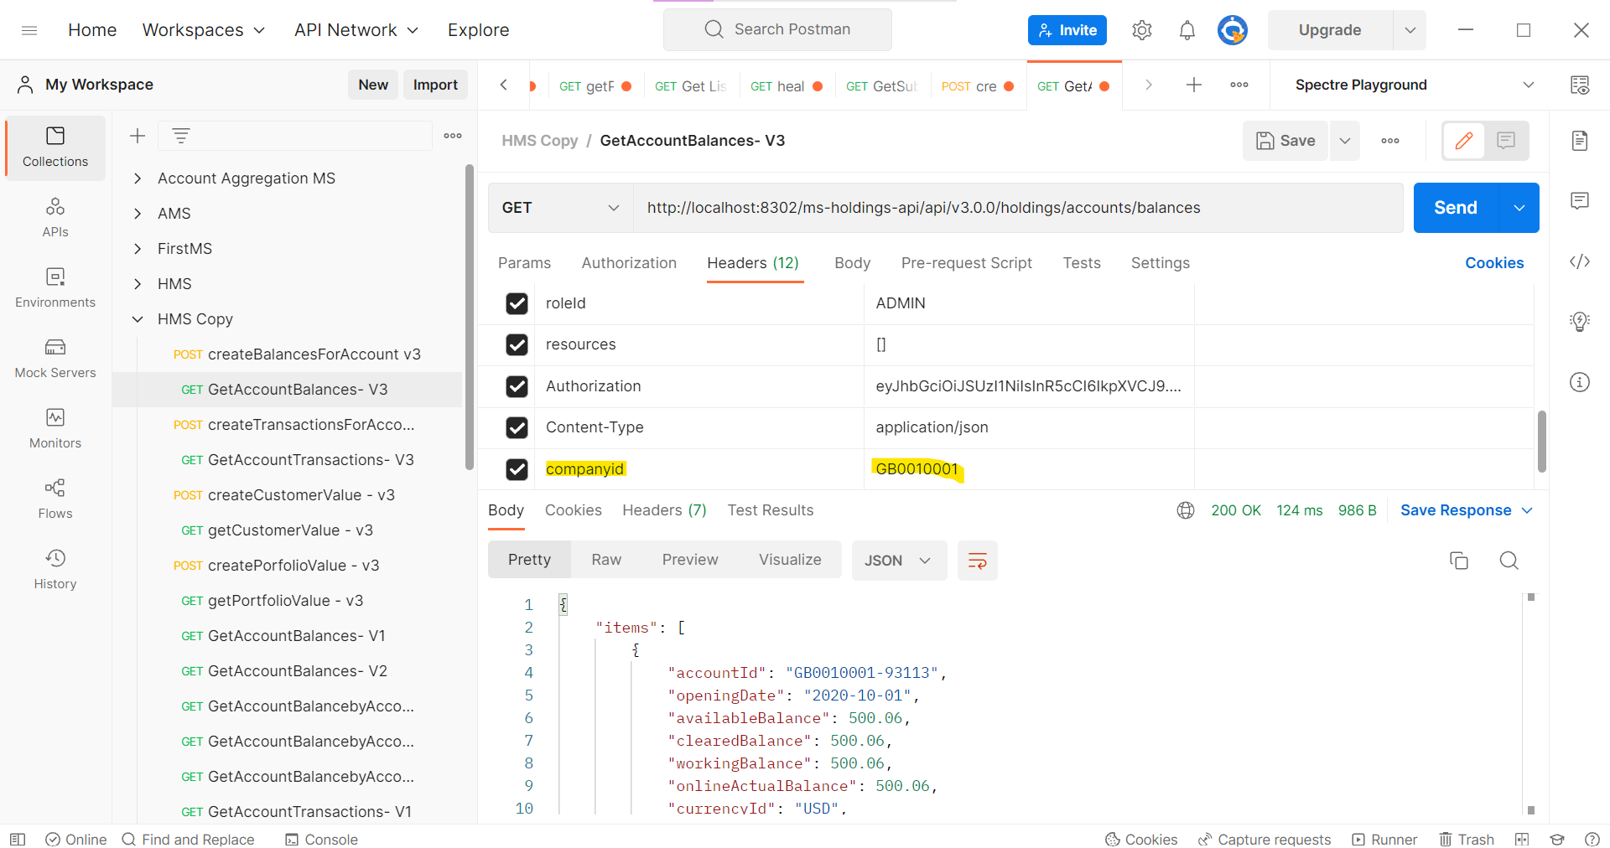The image size is (1610, 848).
Task: Open the notifications bell
Action: coord(1187,30)
